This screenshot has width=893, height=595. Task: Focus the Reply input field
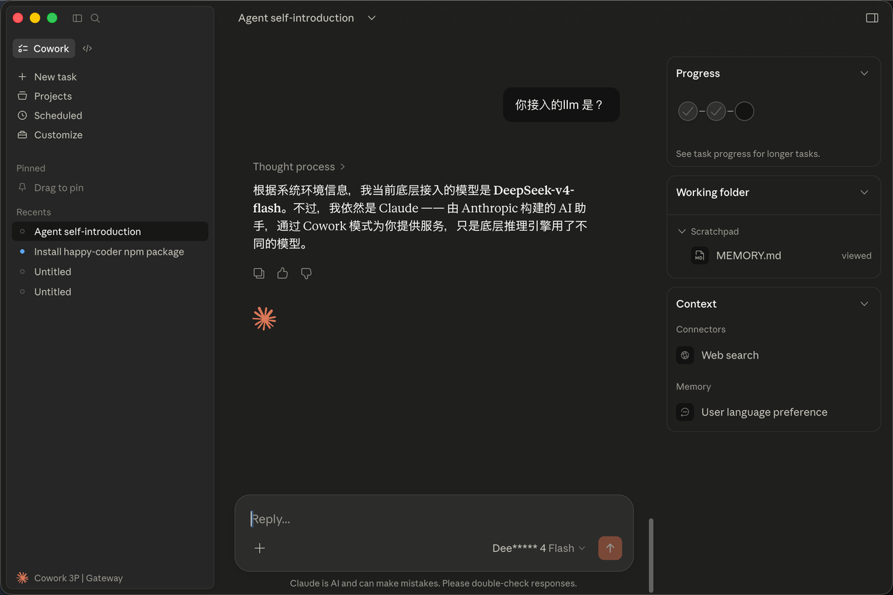(434, 519)
